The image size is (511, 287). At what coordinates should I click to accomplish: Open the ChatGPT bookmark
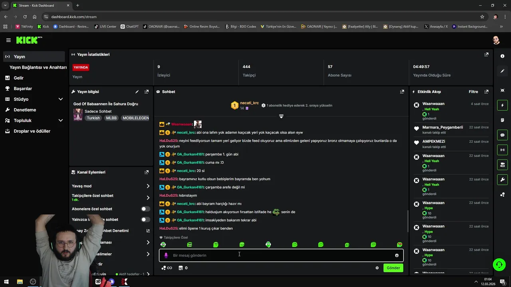(129, 27)
